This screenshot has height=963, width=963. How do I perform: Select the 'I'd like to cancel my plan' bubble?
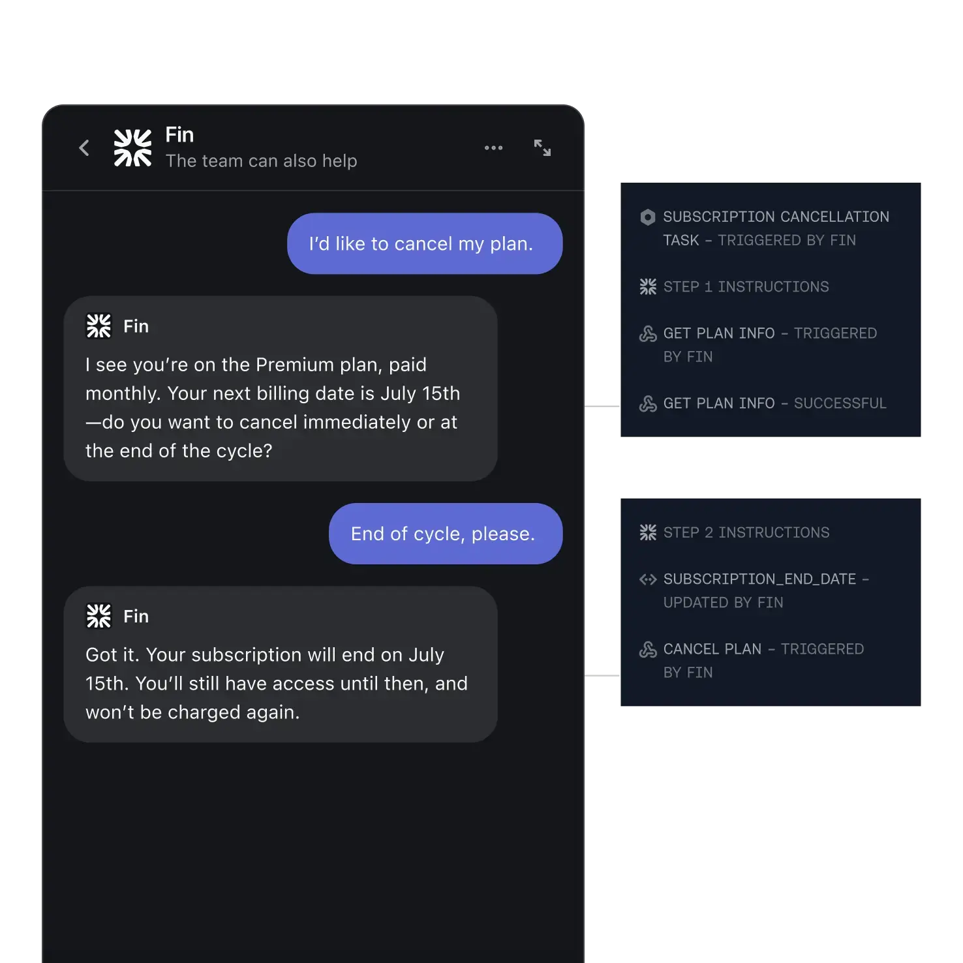tap(425, 243)
